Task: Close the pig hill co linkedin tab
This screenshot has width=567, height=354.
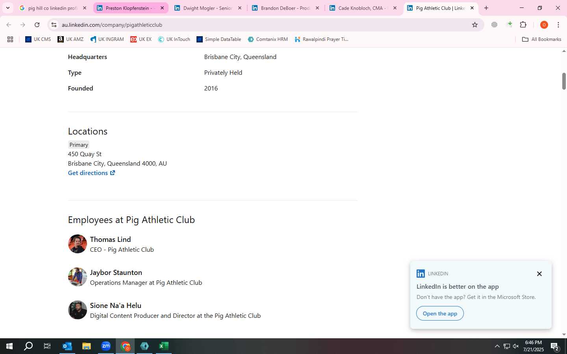Action: pos(84,8)
